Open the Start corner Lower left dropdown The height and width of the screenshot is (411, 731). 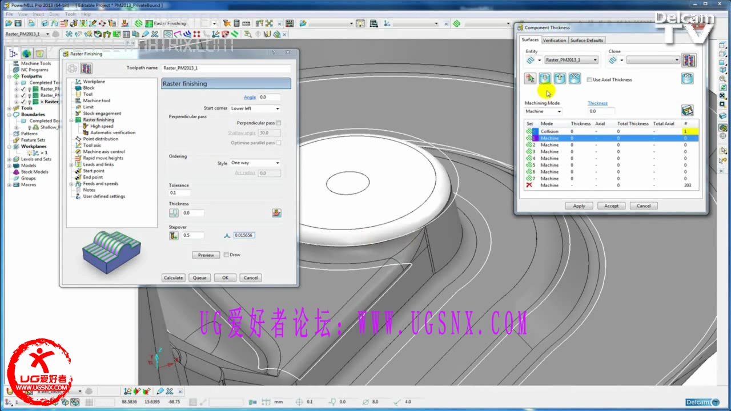click(255, 108)
